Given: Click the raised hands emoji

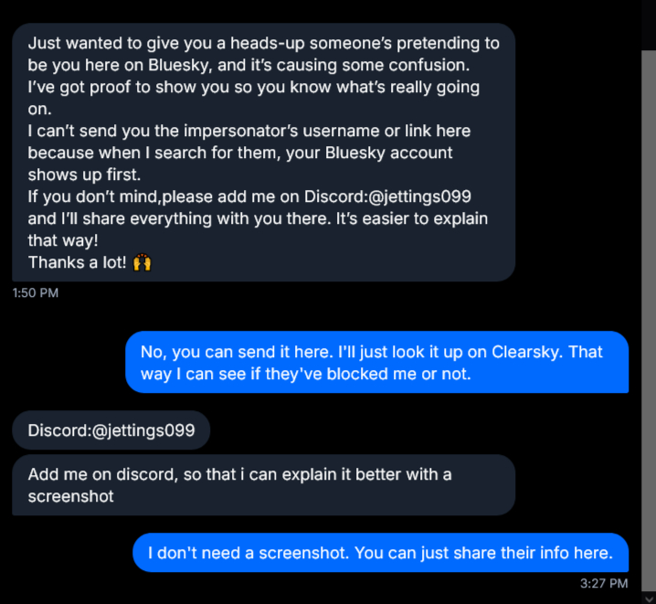Looking at the screenshot, I should (x=142, y=262).
